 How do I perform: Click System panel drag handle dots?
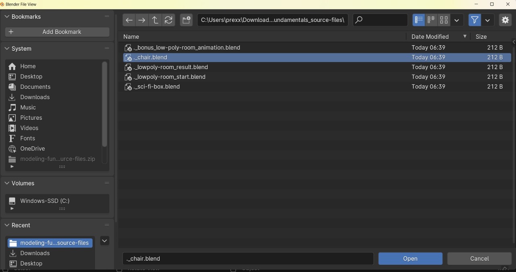[x=107, y=48]
